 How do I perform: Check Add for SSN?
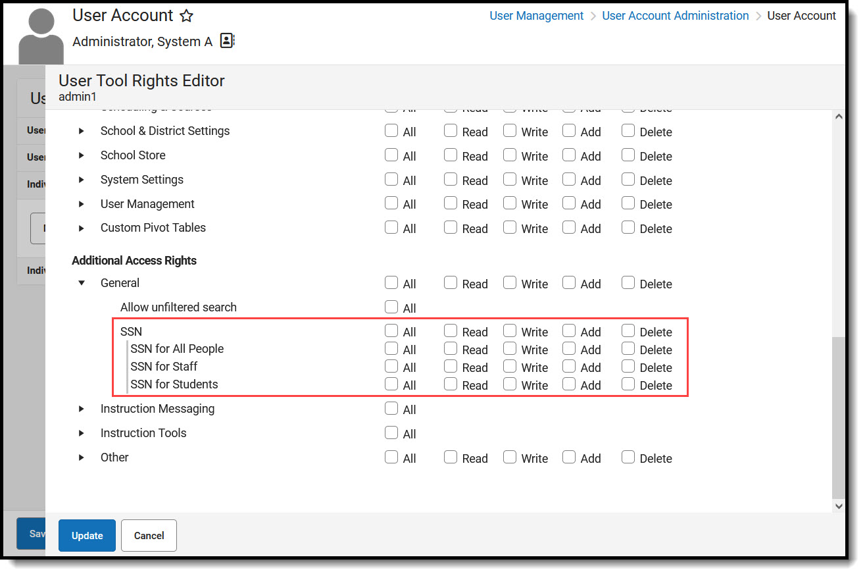click(x=569, y=330)
